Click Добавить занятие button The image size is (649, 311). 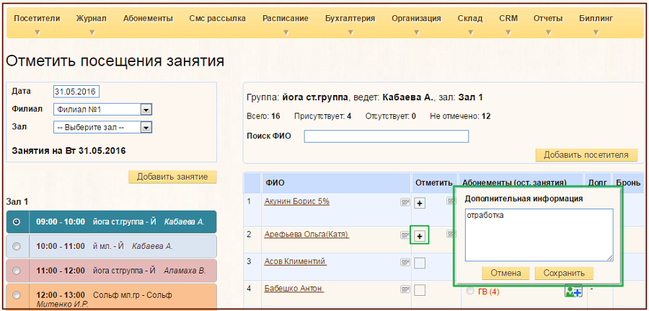click(172, 177)
